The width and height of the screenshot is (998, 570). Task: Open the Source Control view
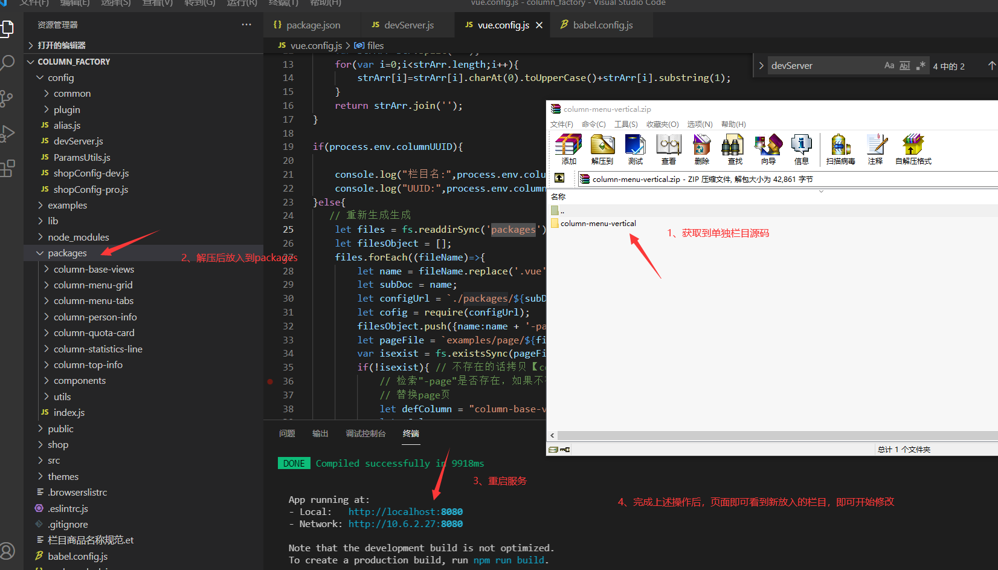[7, 98]
